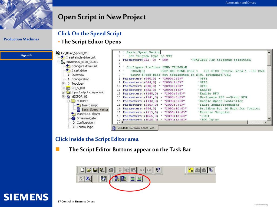Click Insert script under SCRIPTS
Viewport: 277px width, 207px height.
(90, 105)
